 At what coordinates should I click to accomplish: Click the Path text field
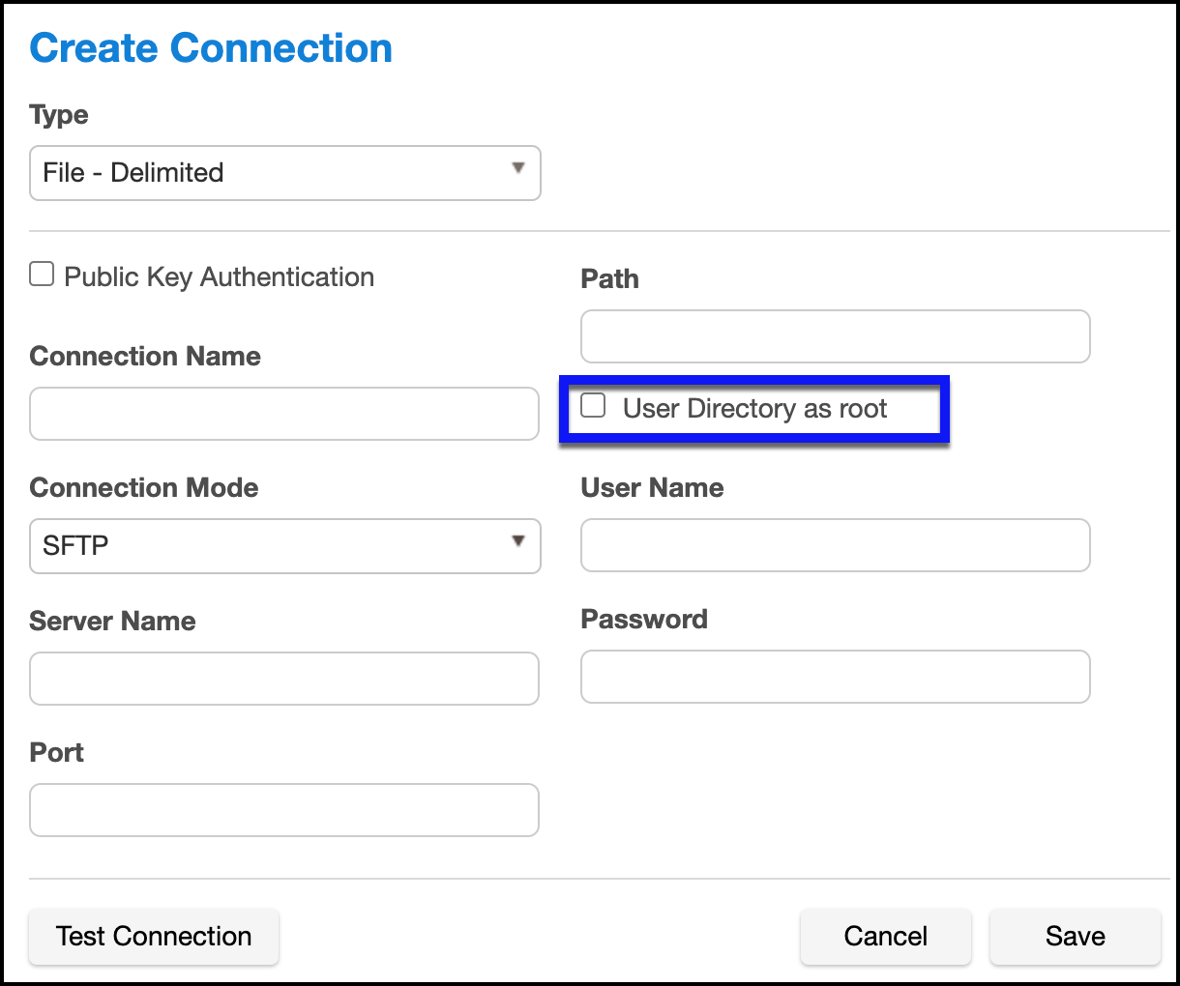click(x=835, y=336)
